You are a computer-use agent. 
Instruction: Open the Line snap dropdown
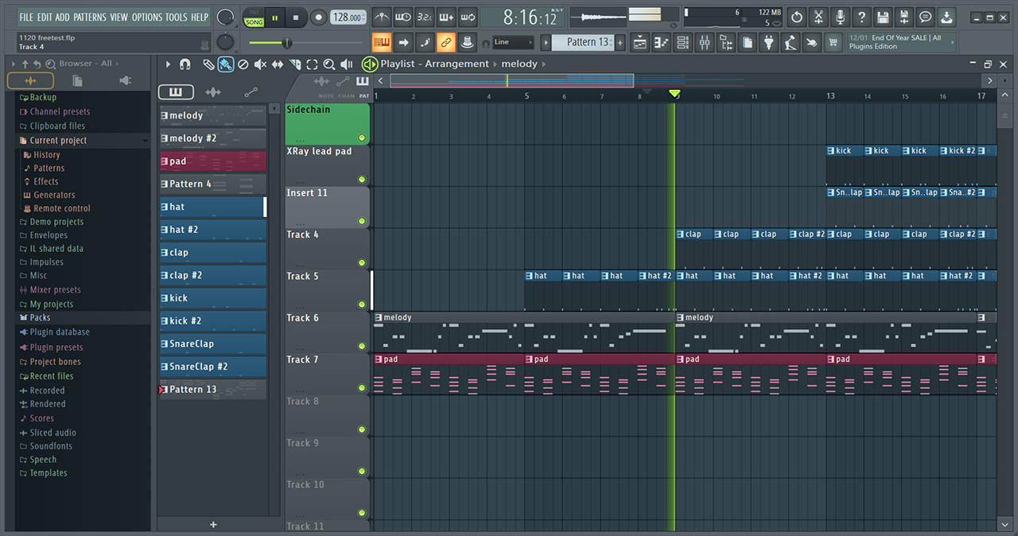[512, 42]
